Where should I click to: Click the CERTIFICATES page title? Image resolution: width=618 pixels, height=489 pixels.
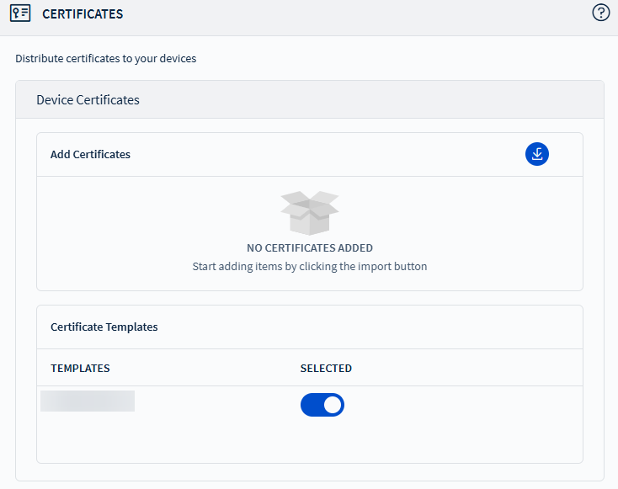[x=83, y=14]
